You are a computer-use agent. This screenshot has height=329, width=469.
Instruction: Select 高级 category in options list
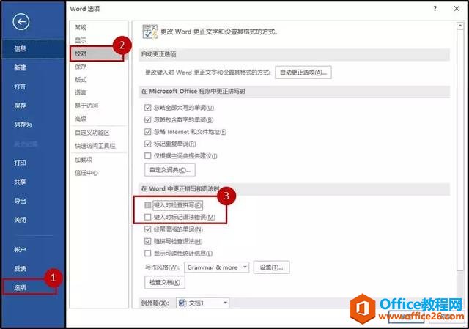[81, 119]
